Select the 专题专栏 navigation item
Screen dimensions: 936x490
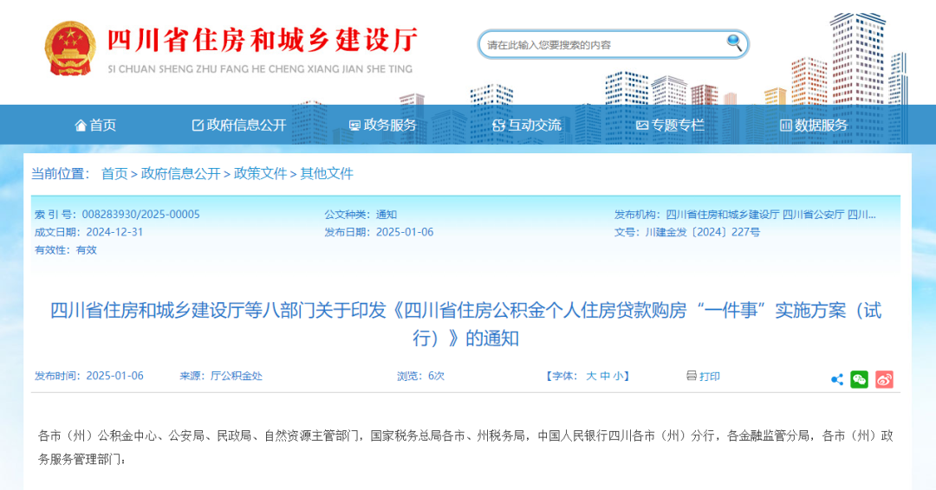[670, 126]
